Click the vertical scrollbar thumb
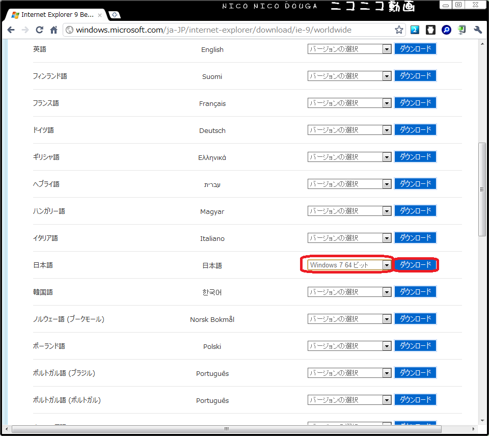Screen dimensions: 489x436 tap(482, 189)
